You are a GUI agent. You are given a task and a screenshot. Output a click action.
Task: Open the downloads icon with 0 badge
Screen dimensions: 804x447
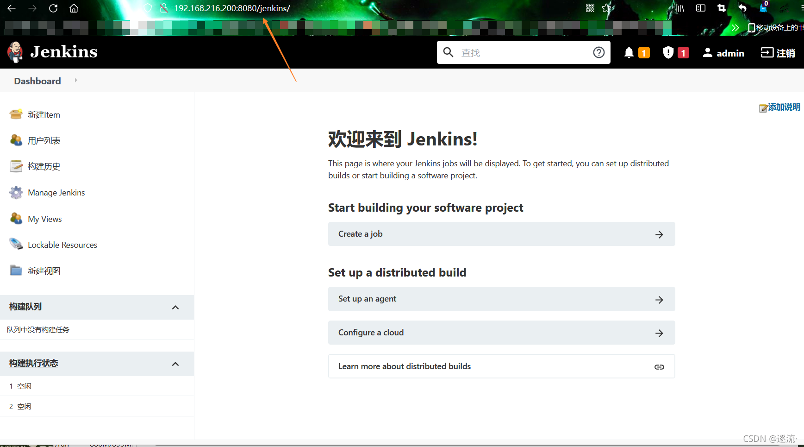coord(764,7)
